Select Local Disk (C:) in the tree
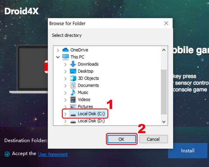Image resolution: width=209 pixels, height=167 pixels. tap(91, 114)
